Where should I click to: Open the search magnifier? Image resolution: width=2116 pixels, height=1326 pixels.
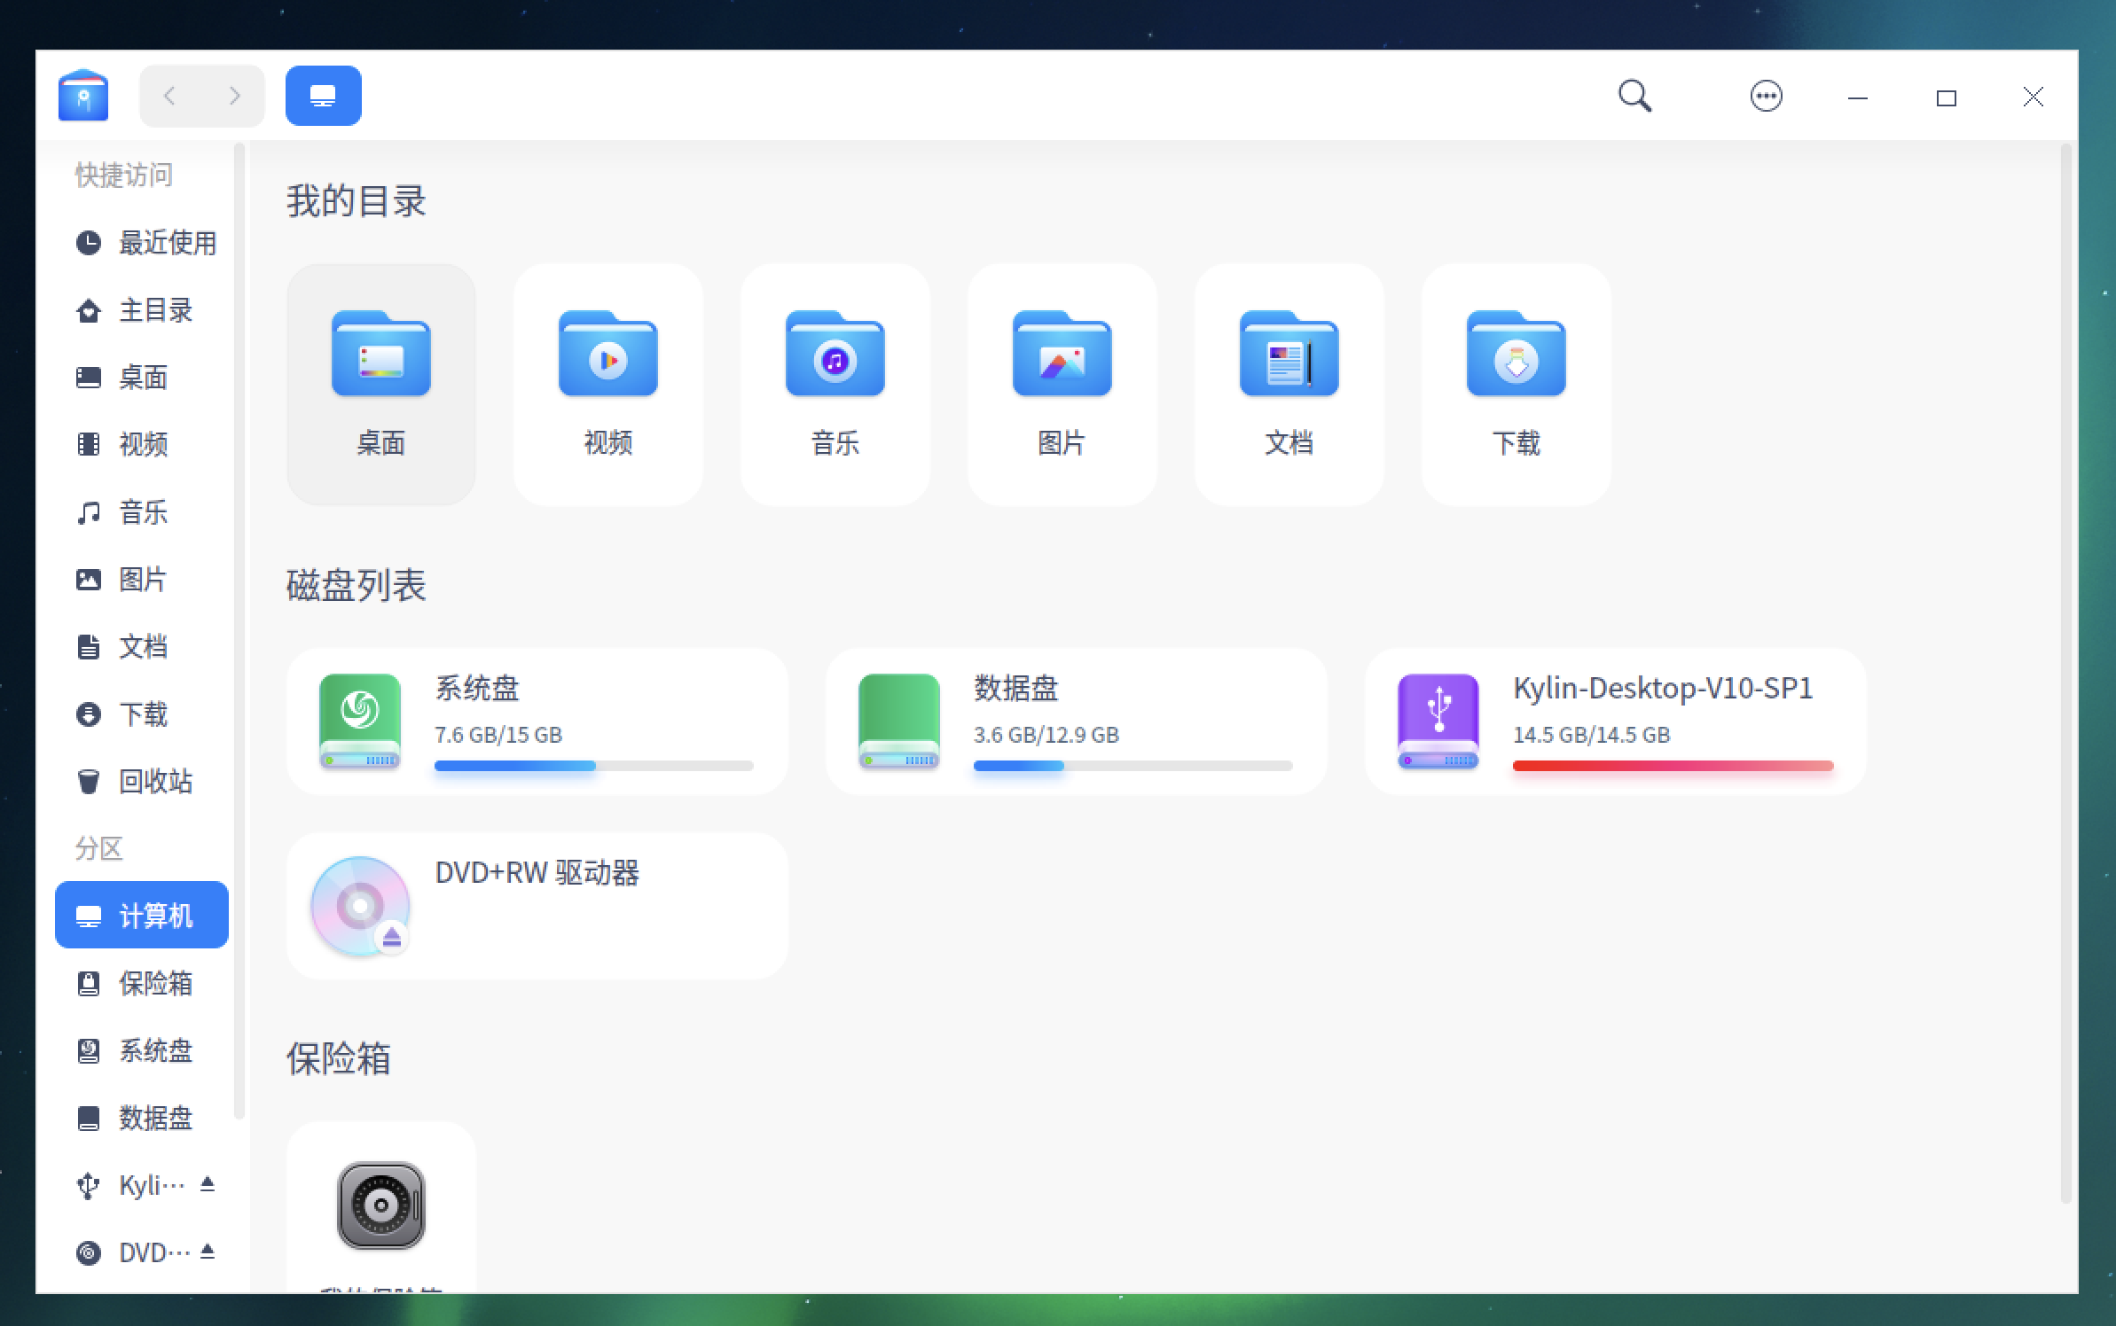pyautogui.click(x=1634, y=96)
